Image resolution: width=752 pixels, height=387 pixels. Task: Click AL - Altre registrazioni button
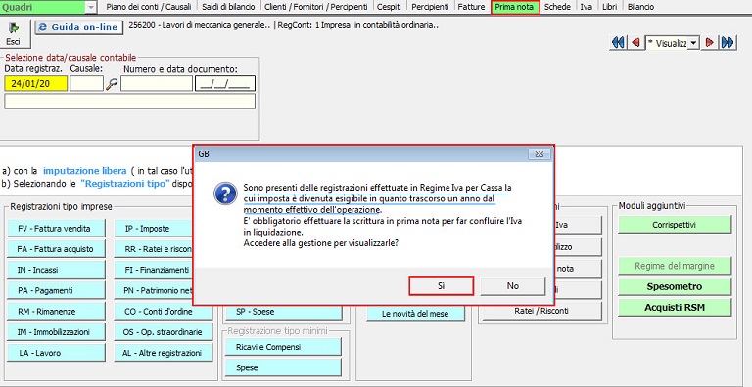[164, 353]
